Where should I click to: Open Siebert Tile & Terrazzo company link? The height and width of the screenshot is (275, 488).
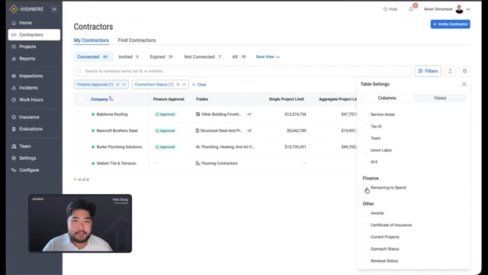(116, 163)
